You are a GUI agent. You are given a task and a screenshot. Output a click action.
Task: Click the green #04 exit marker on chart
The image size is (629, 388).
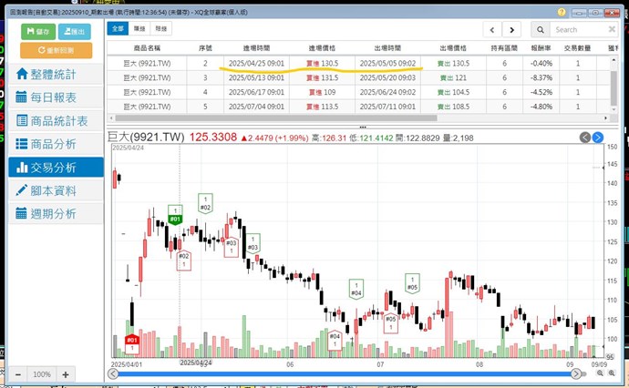[356, 289]
